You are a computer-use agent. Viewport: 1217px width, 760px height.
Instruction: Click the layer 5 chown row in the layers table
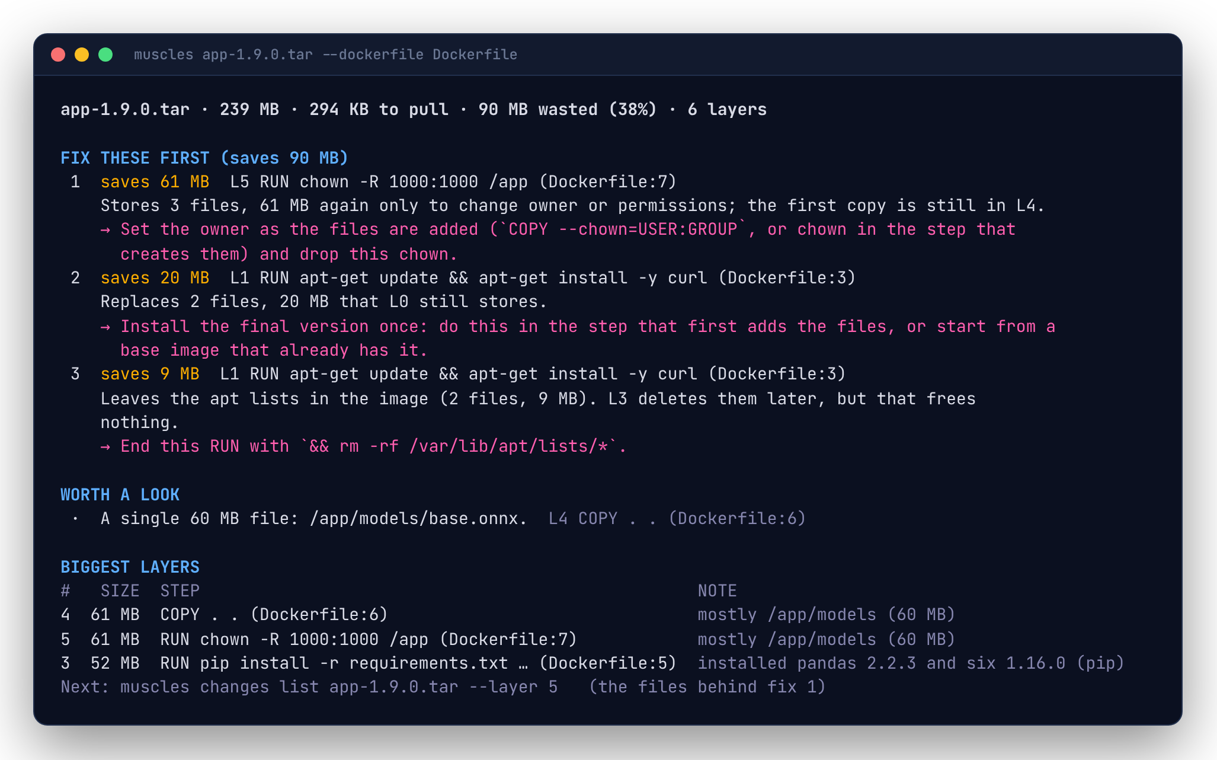click(x=508, y=640)
